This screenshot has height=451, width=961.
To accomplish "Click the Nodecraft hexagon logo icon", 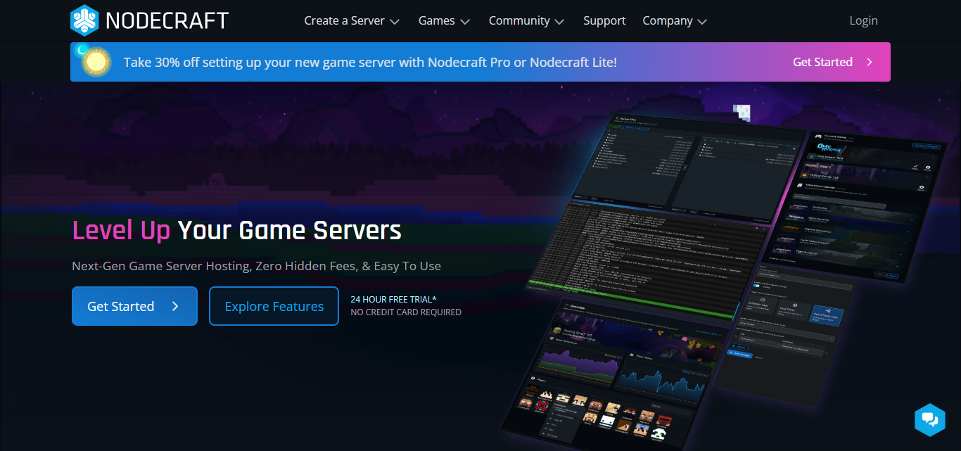I will tap(84, 20).
